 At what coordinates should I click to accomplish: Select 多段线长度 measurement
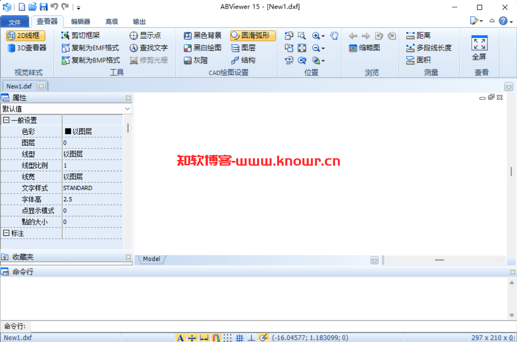point(429,48)
